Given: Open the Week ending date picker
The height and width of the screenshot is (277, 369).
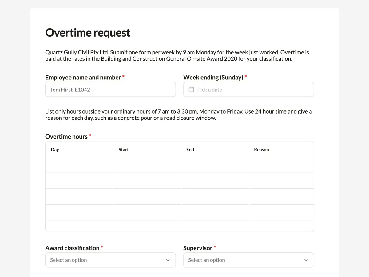Looking at the screenshot, I should 248,90.
